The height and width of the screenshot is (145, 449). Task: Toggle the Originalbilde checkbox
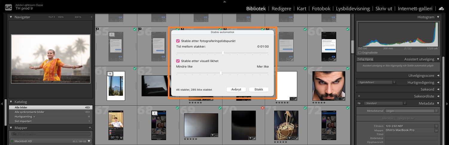click(360, 53)
